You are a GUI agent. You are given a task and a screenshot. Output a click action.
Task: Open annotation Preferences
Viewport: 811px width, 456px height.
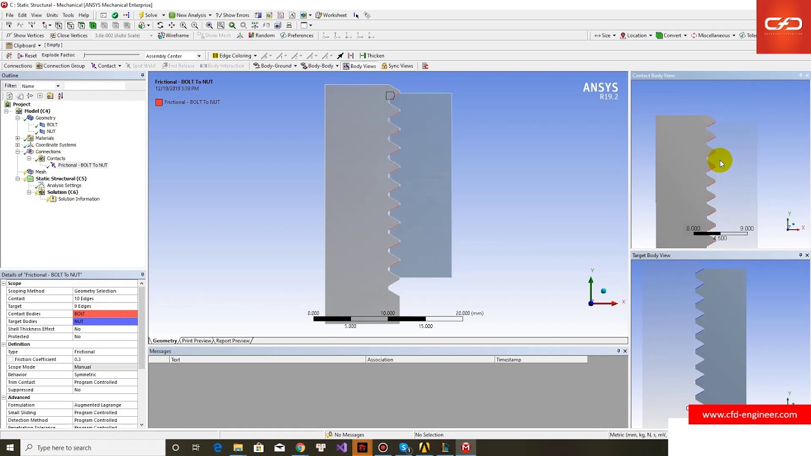(297, 35)
